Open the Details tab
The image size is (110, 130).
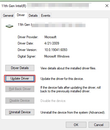(33, 16)
